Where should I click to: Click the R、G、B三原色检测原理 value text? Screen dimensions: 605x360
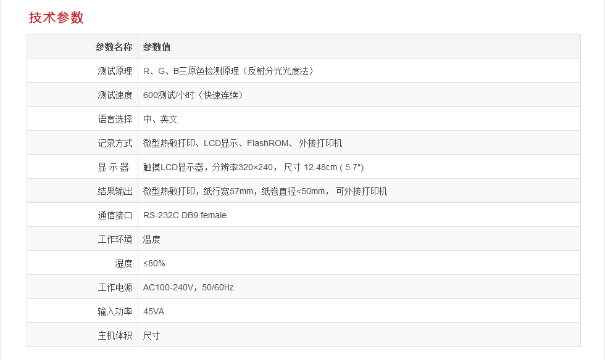[228, 71]
